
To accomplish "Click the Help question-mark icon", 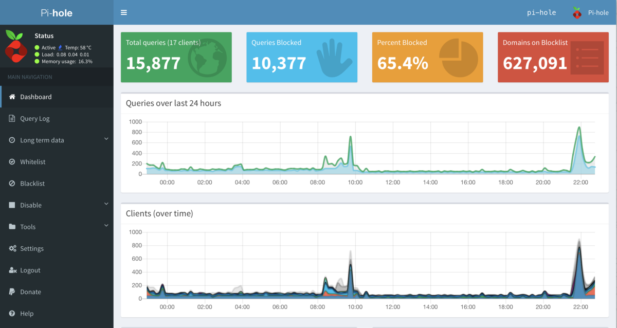I will [12, 313].
